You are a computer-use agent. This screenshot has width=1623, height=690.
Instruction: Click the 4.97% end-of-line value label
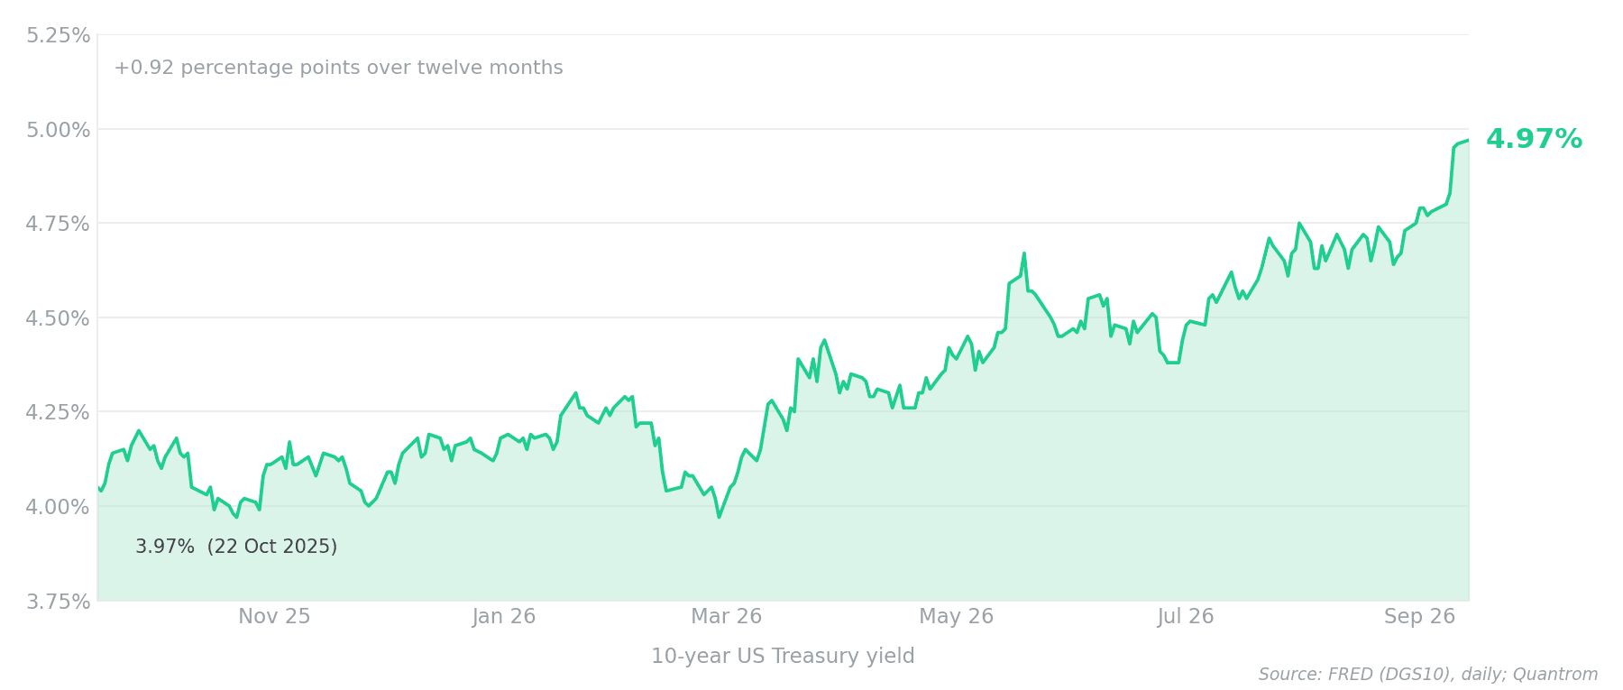pyautogui.click(x=1534, y=140)
